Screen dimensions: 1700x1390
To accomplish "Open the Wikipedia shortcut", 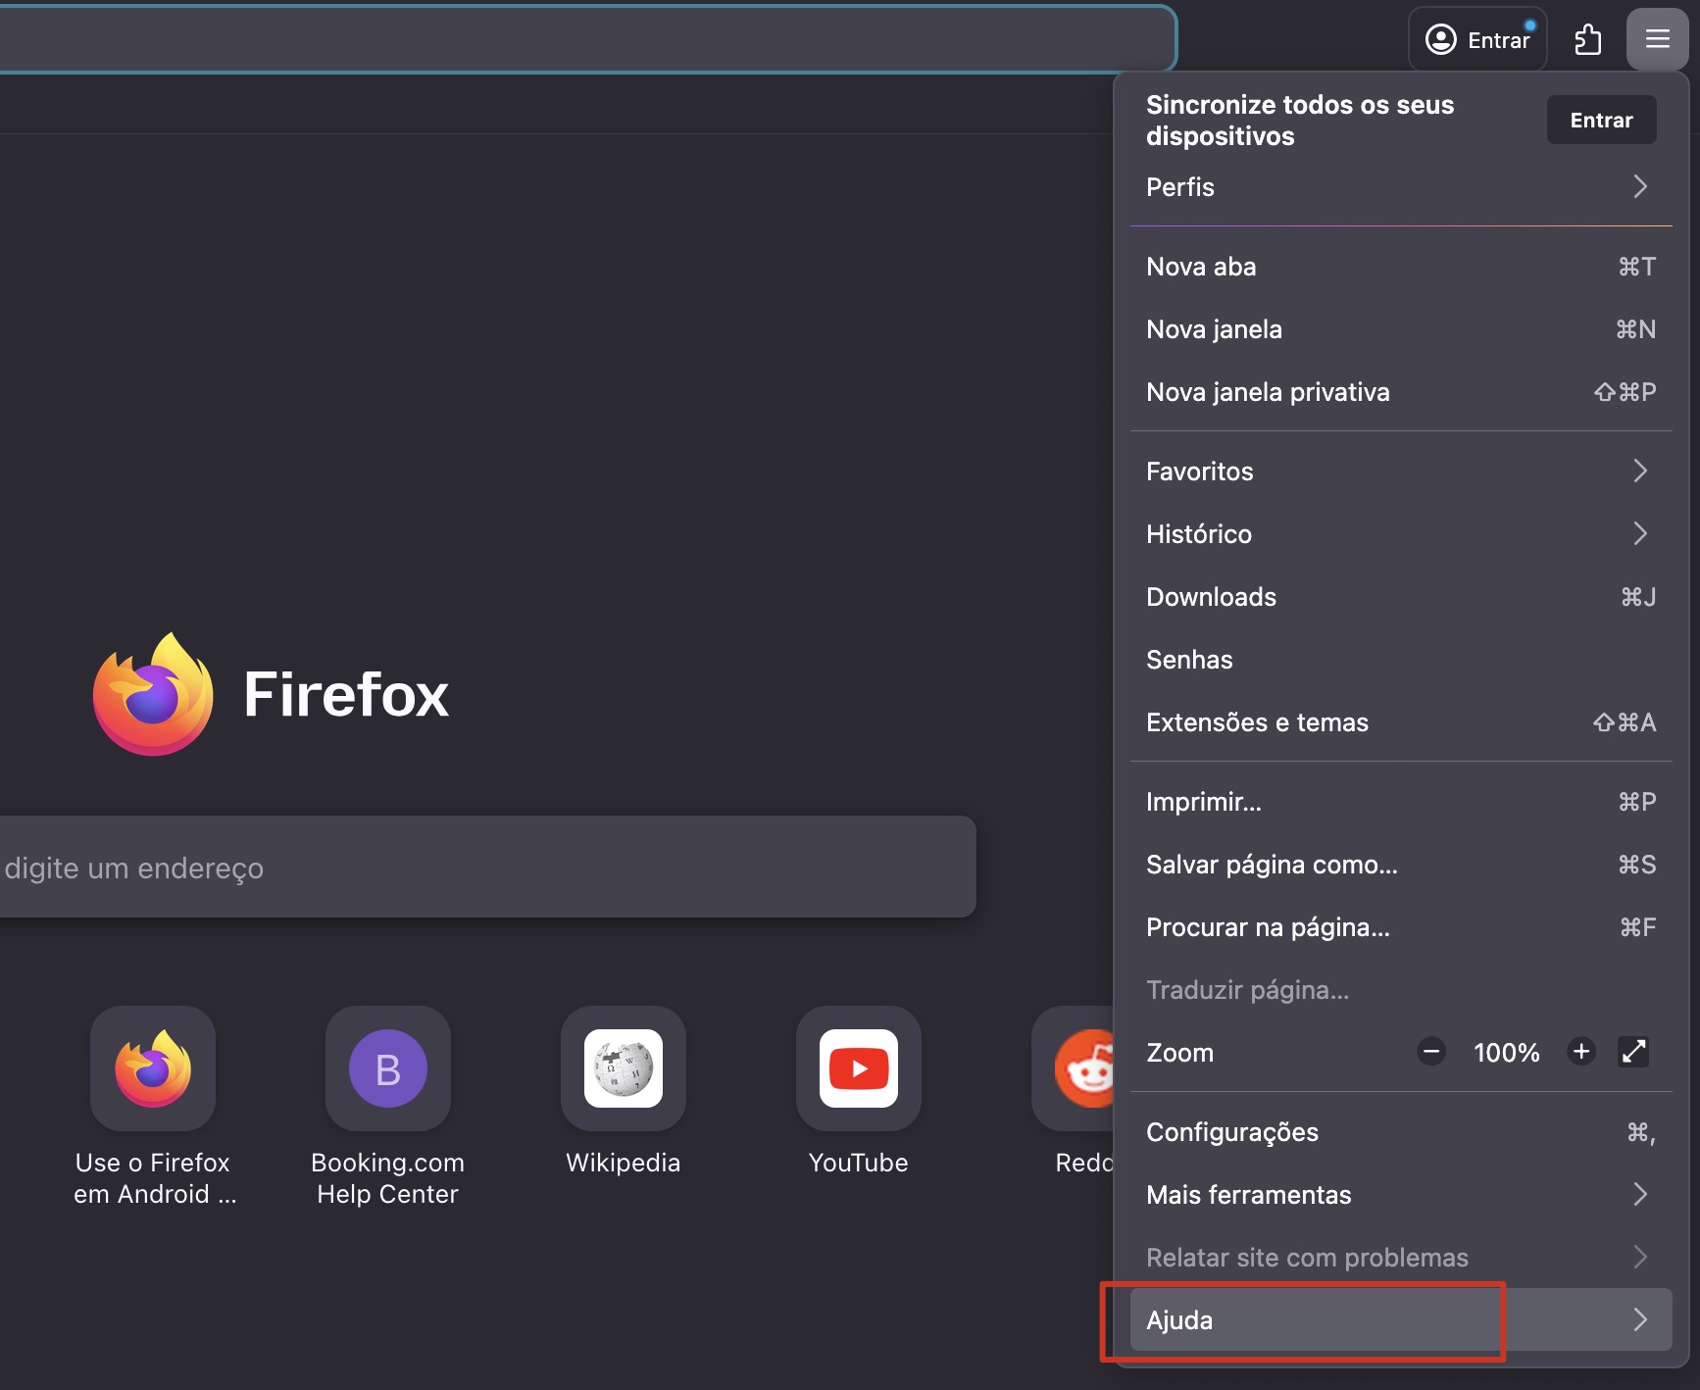I will pos(623,1068).
